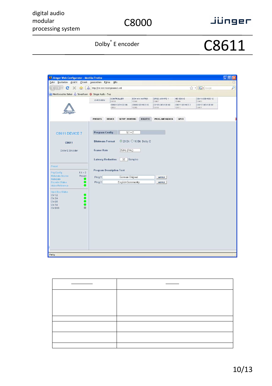The height and width of the screenshot is (386, 272).
Task: Open the Lesezeichen menu
Action: [x=96, y=82]
